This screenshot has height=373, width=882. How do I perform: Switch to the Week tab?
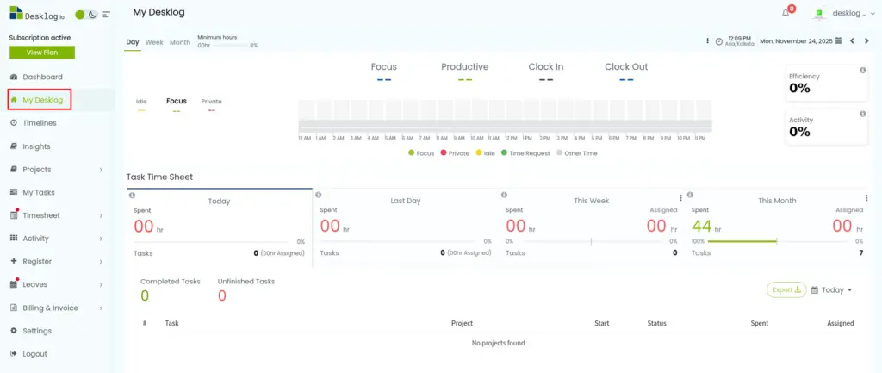pos(154,42)
